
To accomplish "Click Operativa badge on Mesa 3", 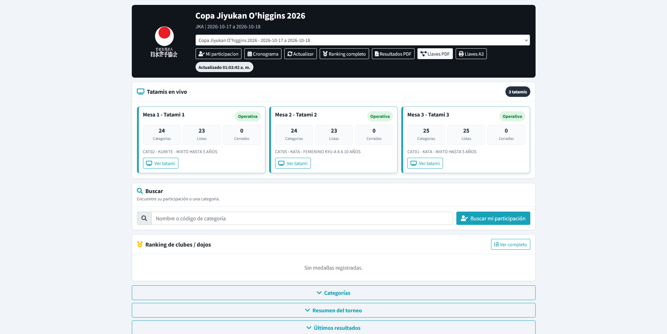I will pos(512,116).
